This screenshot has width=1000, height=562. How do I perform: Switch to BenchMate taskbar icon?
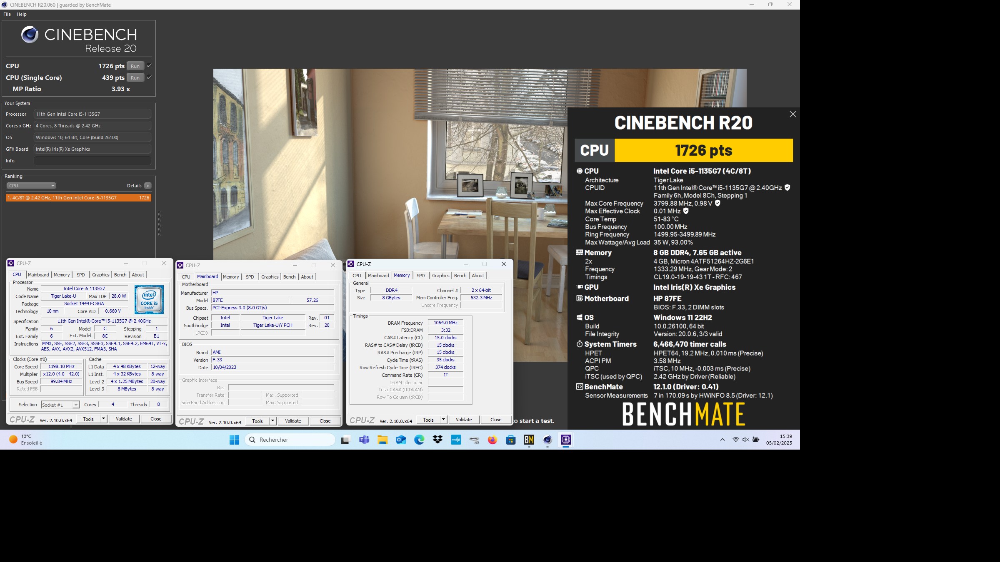529,440
